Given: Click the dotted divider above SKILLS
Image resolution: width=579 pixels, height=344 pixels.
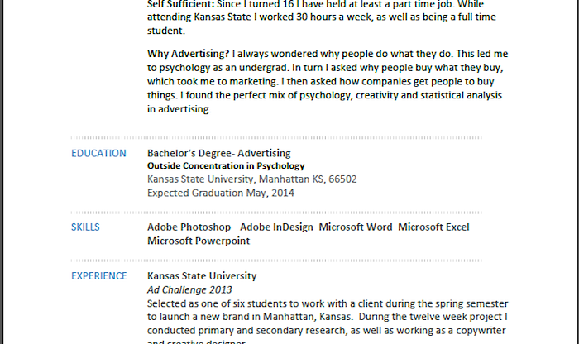Looking at the screenshot, I should click(x=276, y=213).
